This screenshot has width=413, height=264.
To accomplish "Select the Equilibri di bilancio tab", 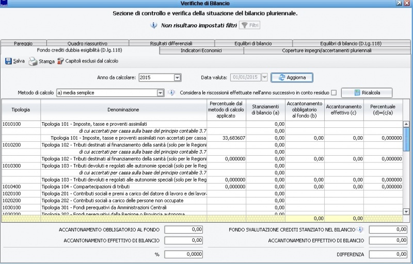I will [252, 43].
